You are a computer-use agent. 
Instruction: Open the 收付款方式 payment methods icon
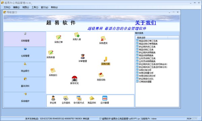click(x=79, y=100)
